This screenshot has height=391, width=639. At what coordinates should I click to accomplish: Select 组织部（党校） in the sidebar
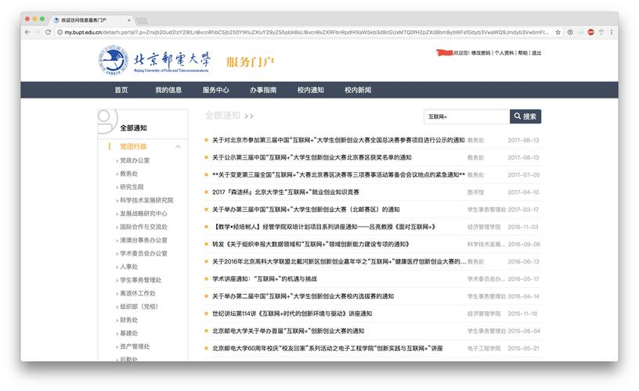[139, 307]
